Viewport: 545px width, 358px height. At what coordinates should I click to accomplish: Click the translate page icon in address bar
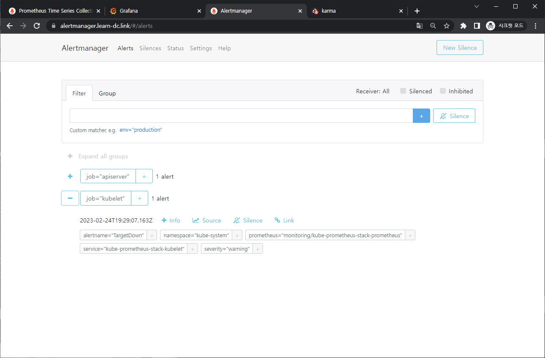(419, 26)
